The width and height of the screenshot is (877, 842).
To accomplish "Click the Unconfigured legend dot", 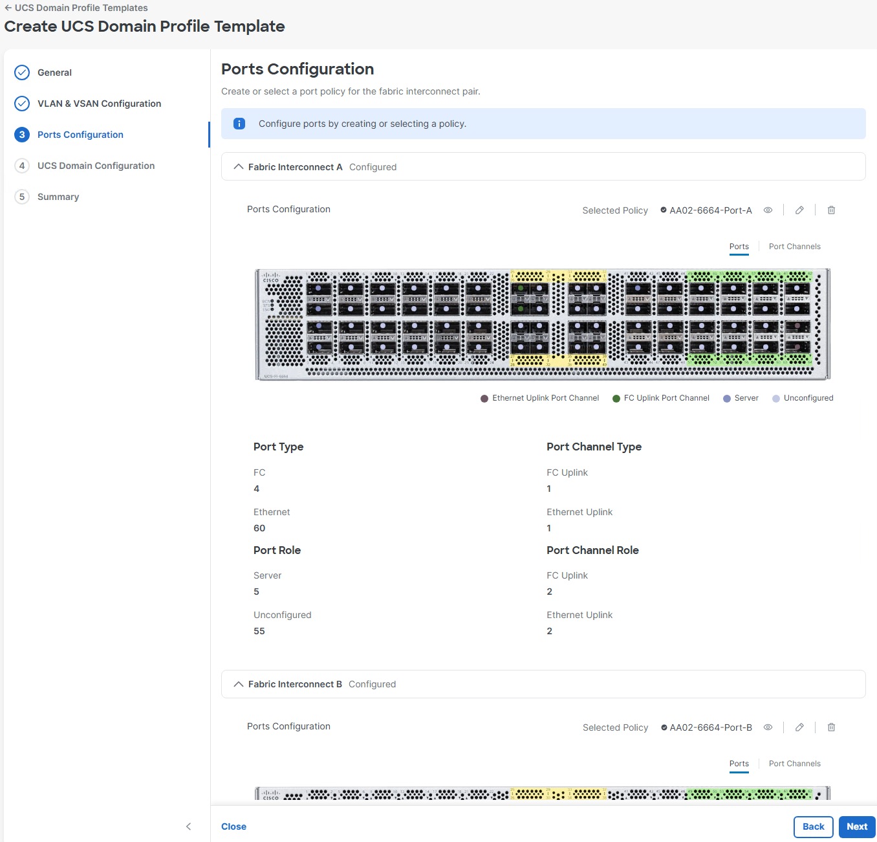I will (776, 399).
